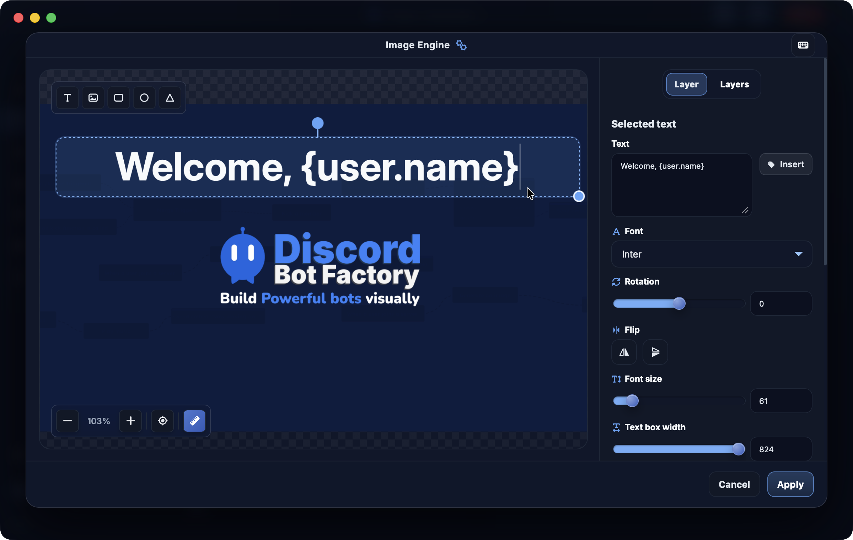The width and height of the screenshot is (853, 540).
Task: Click the Selected text heading
Action: pyautogui.click(x=643, y=124)
